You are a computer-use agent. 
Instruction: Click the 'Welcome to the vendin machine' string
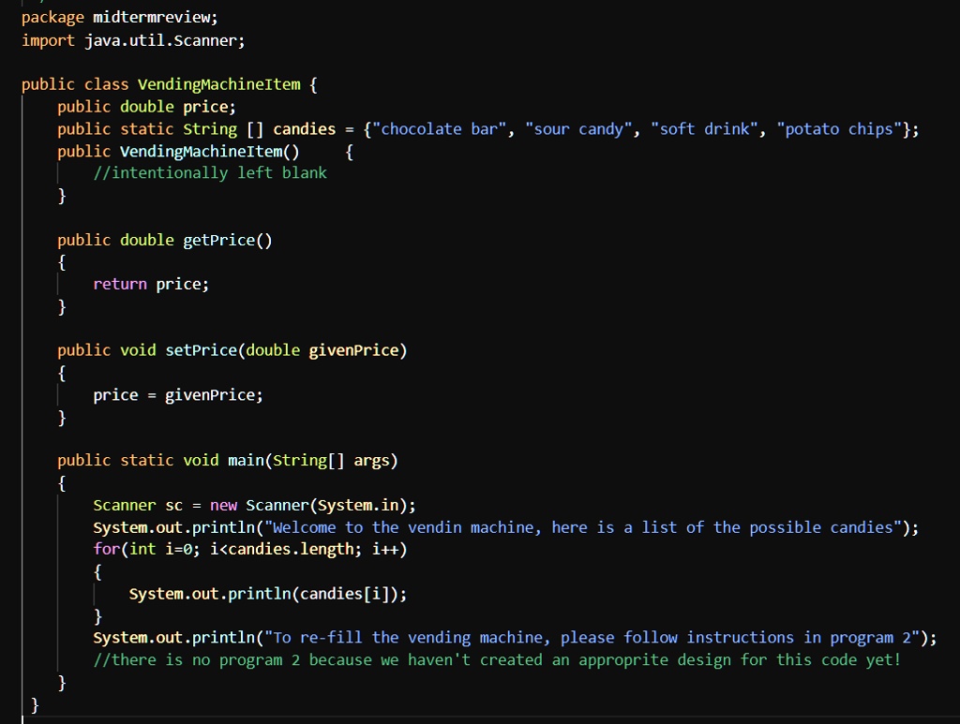[x=583, y=527]
